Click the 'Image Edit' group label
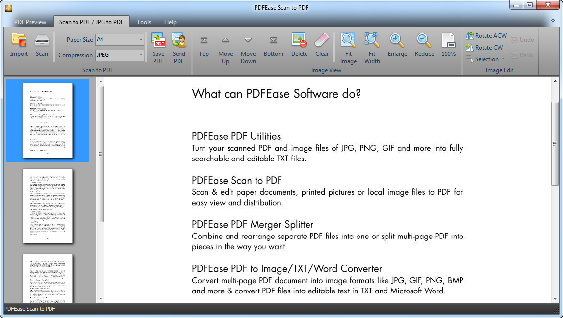 [x=499, y=70]
